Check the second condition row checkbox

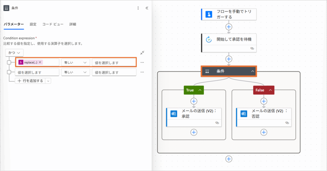click(9, 72)
